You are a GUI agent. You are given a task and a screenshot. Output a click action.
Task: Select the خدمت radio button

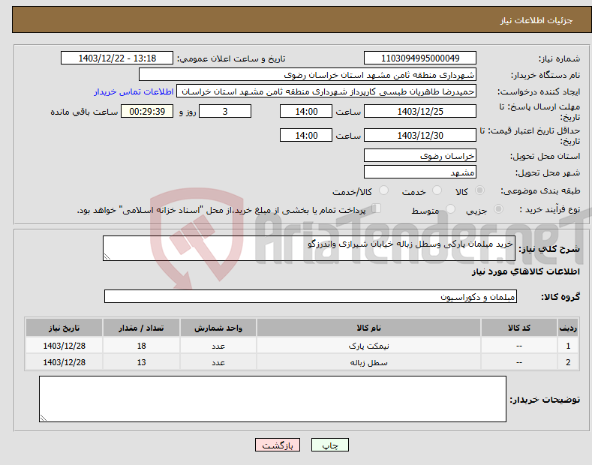[437, 190]
